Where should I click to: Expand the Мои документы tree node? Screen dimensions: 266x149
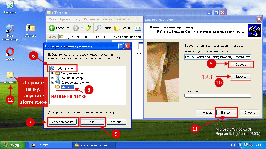[52, 73]
